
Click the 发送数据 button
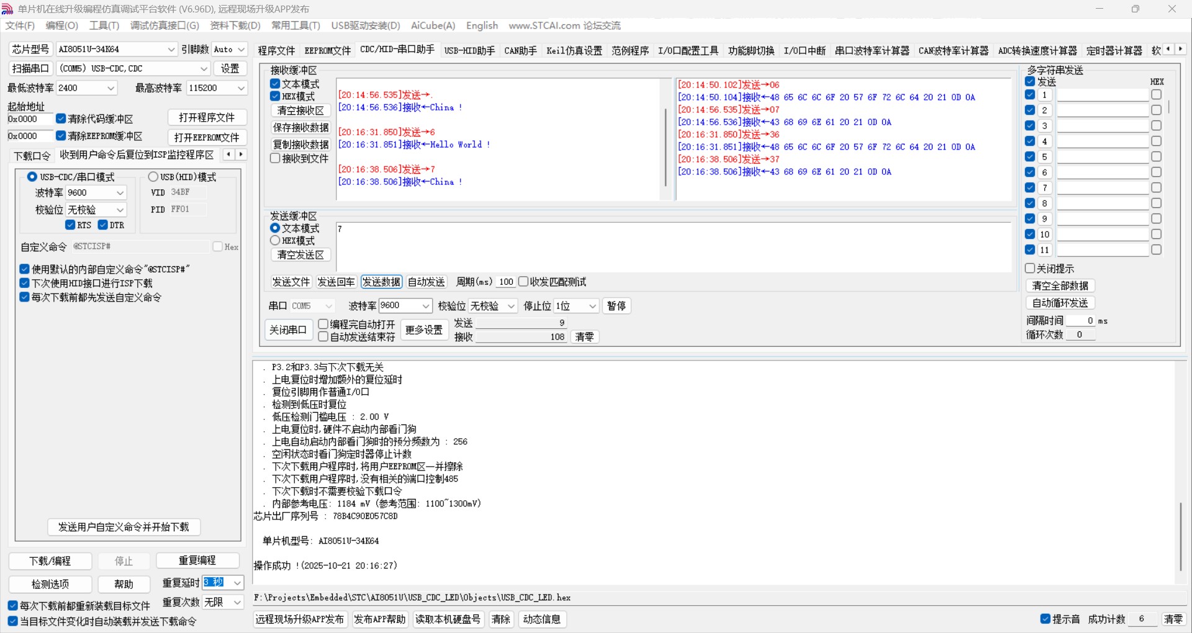tap(381, 282)
